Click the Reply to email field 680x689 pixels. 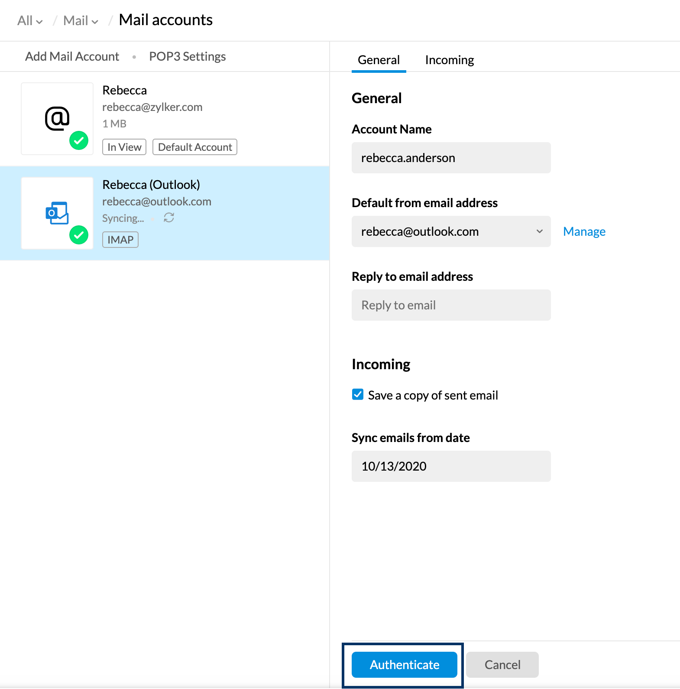[x=450, y=305]
